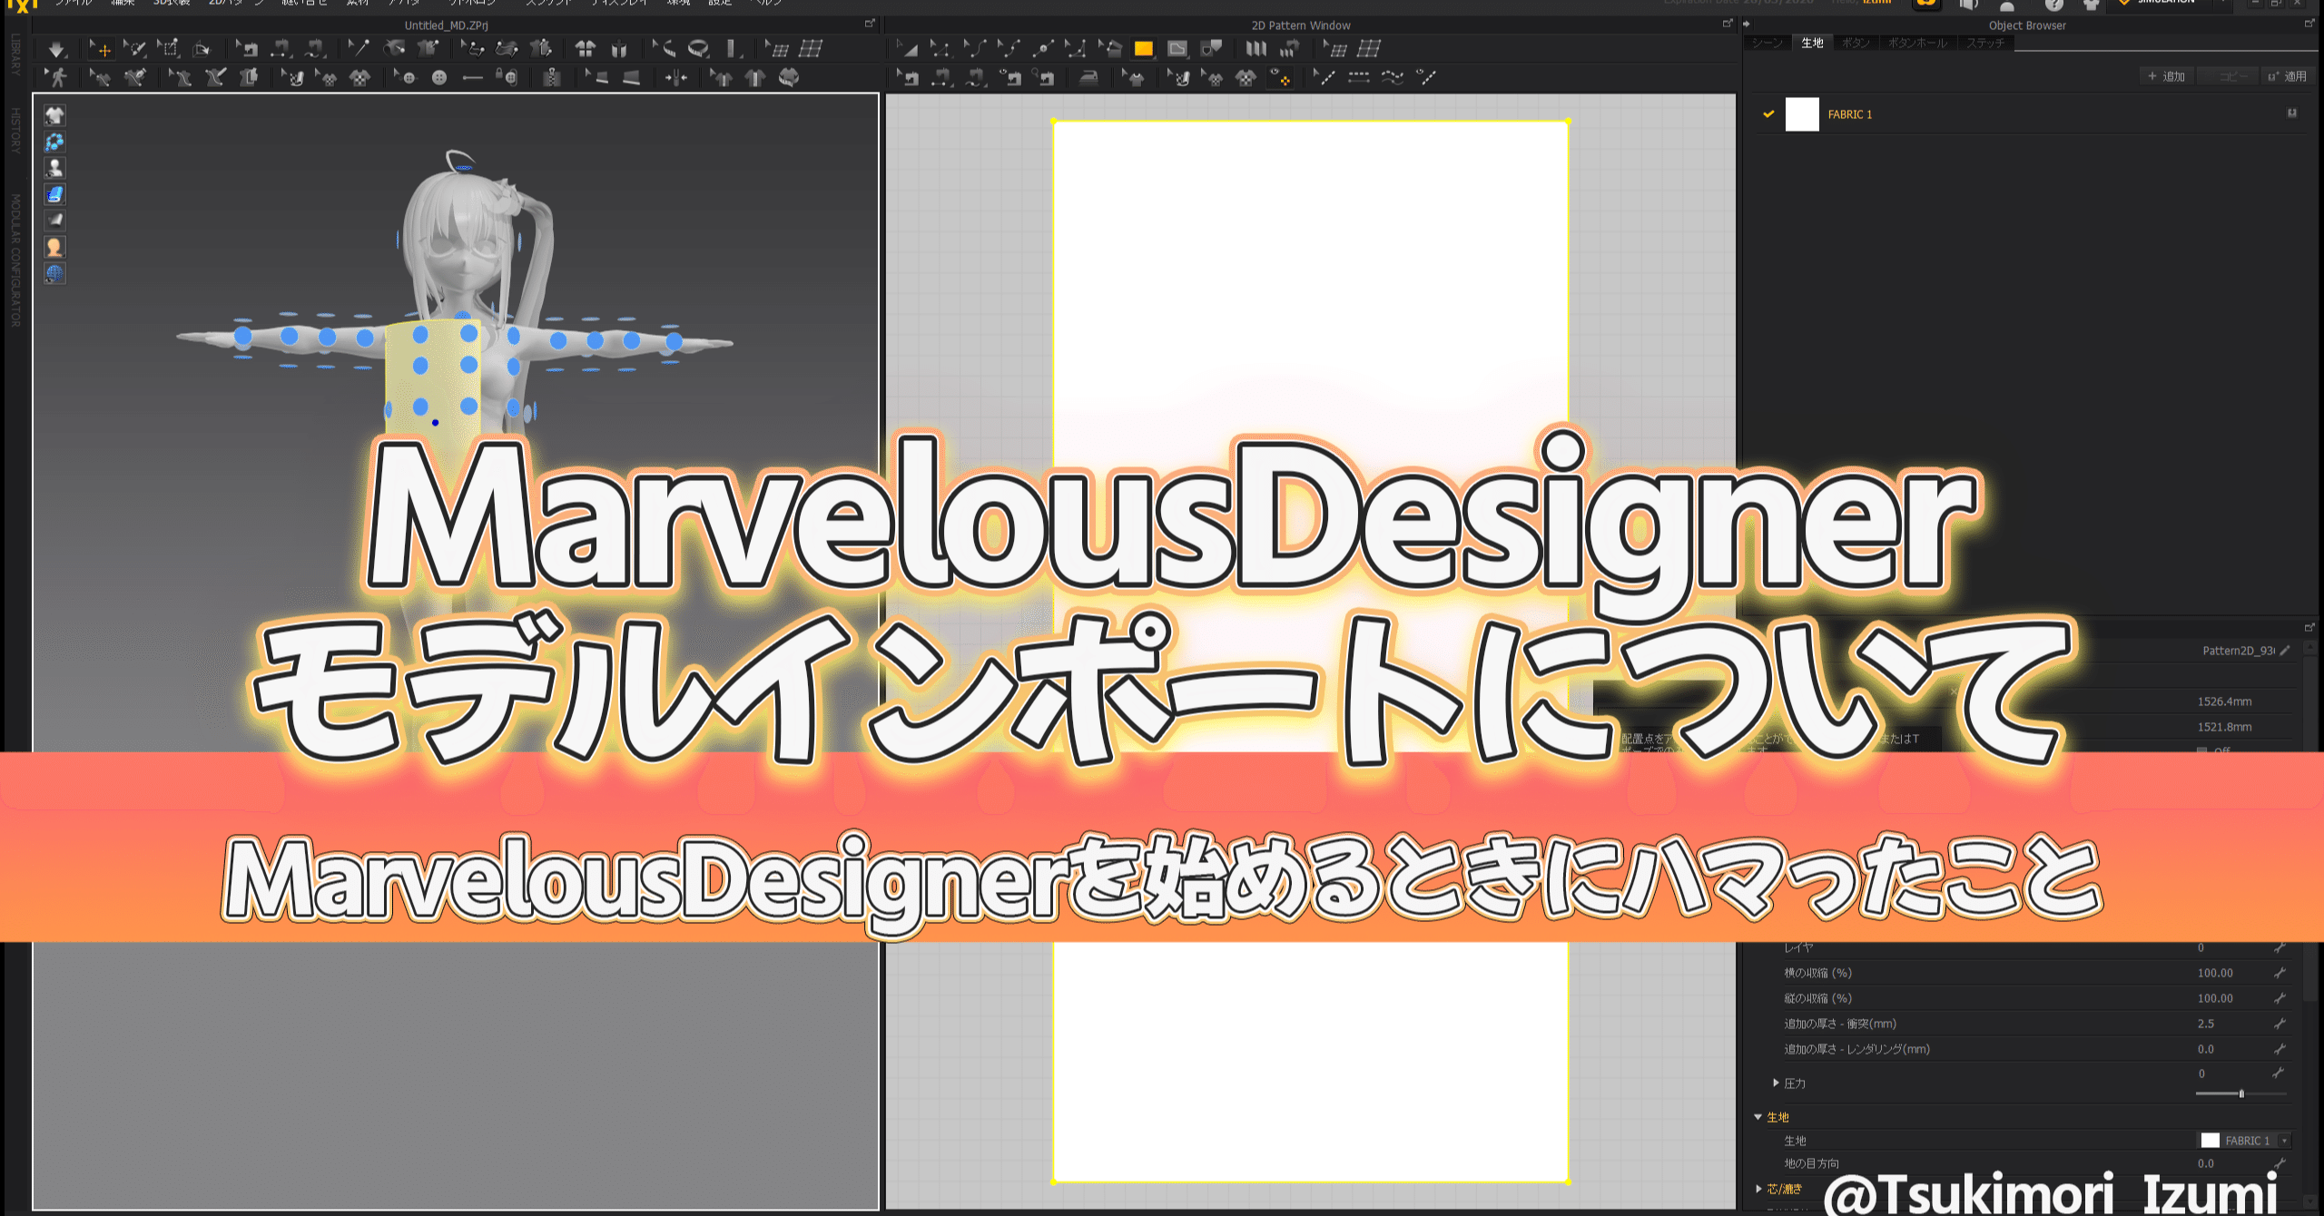The height and width of the screenshot is (1216, 2324).
Task: Toggle the 2D Pattern Window grid icon
Action: (1369, 49)
